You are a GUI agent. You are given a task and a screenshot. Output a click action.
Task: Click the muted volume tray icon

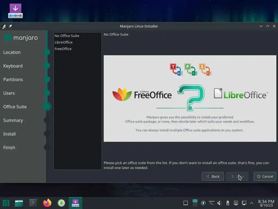click(219, 203)
